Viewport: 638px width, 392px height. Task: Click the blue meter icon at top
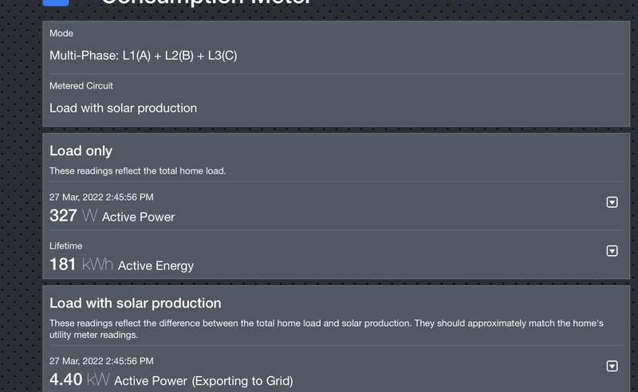tap(57, 2)
